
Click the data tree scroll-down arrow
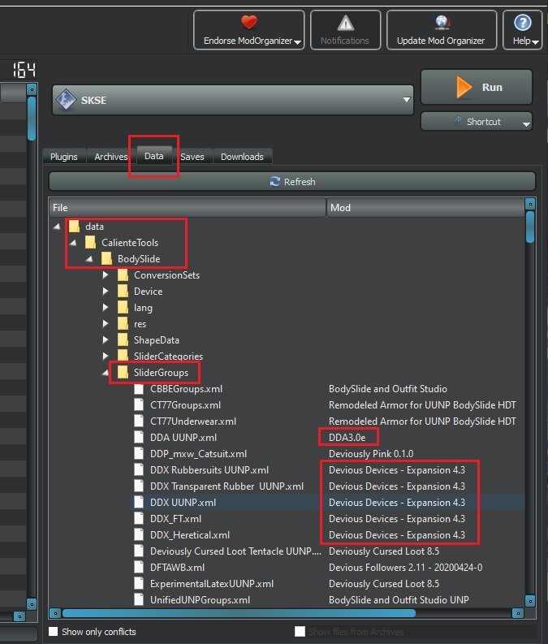(x=530, y=601)
